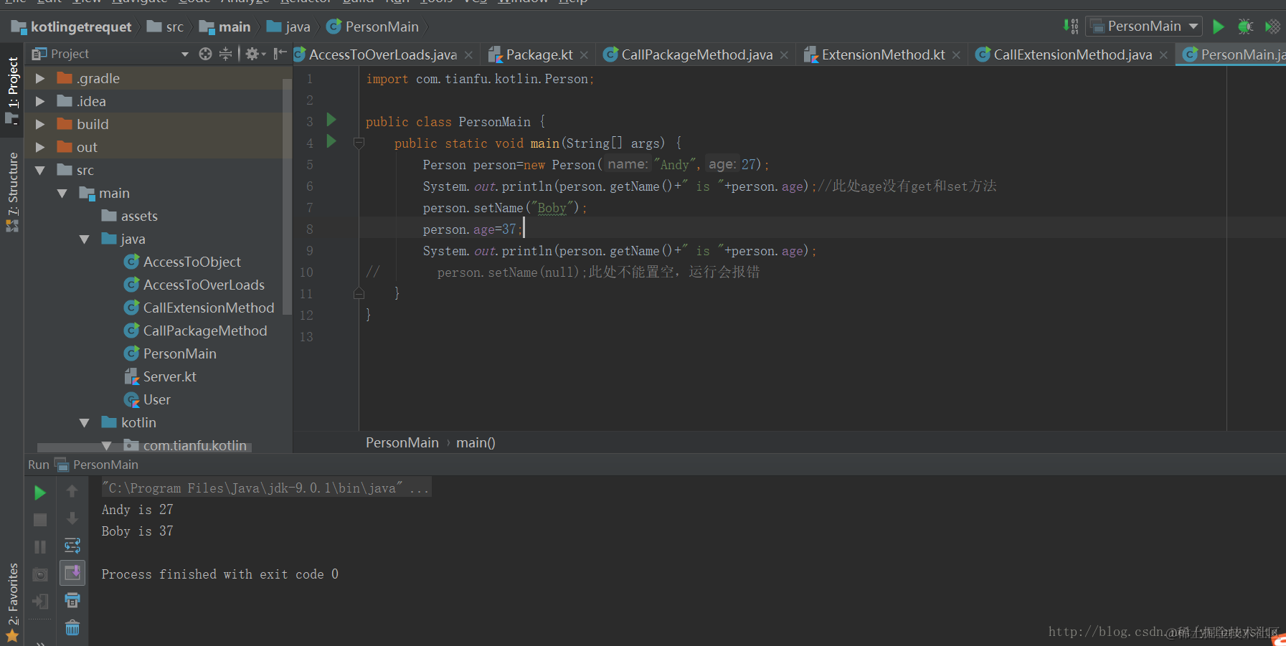Select PersonMain in project tree
Viewport: 1286px width, 646px height.
(x=170, y=353)
